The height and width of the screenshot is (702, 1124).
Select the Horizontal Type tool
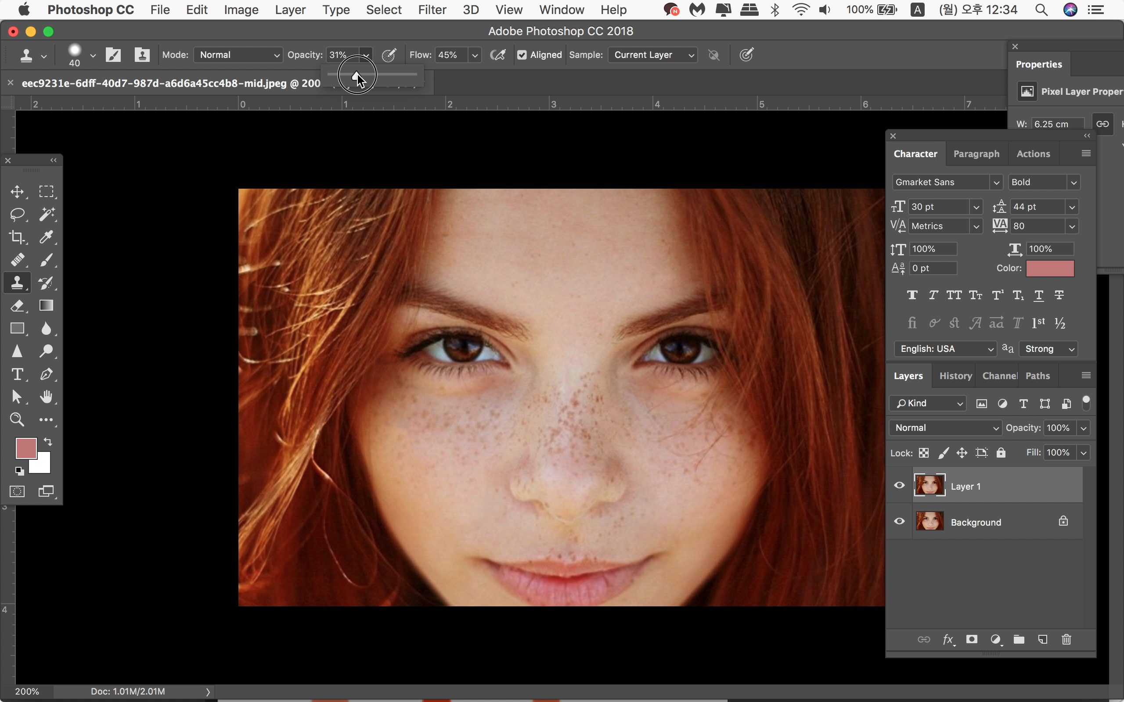(x=17, y=374)
